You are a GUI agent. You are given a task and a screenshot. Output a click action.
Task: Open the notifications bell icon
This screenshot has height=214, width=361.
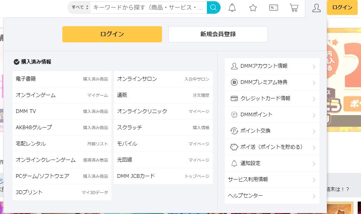(x=232, y=8)
